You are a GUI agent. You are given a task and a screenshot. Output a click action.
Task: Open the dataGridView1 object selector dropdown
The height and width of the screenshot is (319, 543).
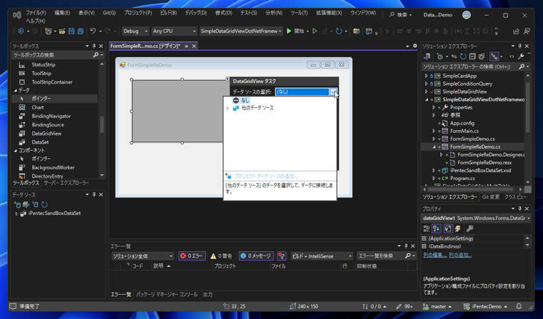click(529, 218)
